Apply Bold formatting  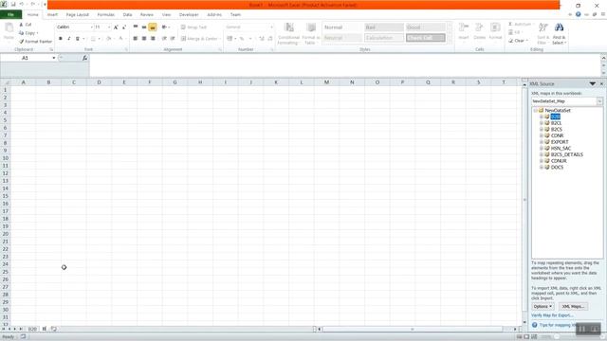click(x=61, y=39)
